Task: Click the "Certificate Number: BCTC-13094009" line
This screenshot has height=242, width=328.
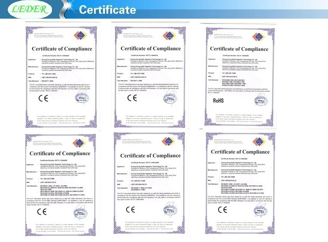Action: [236, 56]
